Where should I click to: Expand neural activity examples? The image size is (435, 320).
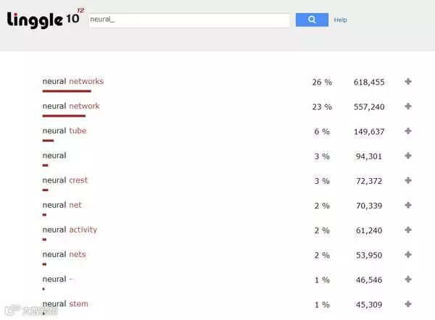click(408, 230)
